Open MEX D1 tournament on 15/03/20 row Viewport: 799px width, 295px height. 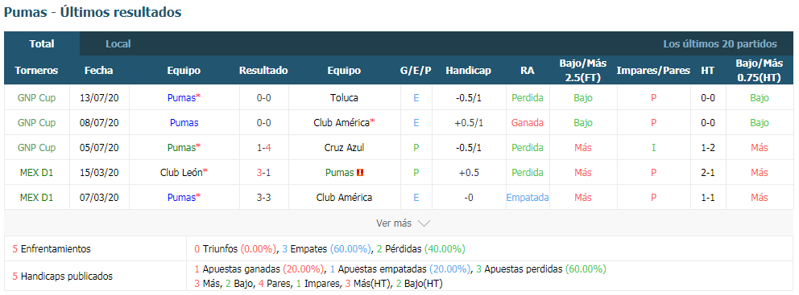36,173
